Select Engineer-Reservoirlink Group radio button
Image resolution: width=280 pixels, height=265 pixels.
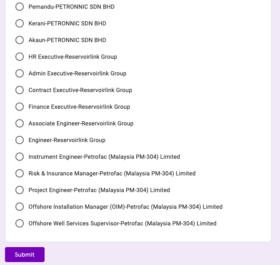coord(20,140)
